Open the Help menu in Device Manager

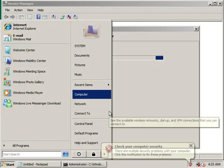[x=41, y=10]
